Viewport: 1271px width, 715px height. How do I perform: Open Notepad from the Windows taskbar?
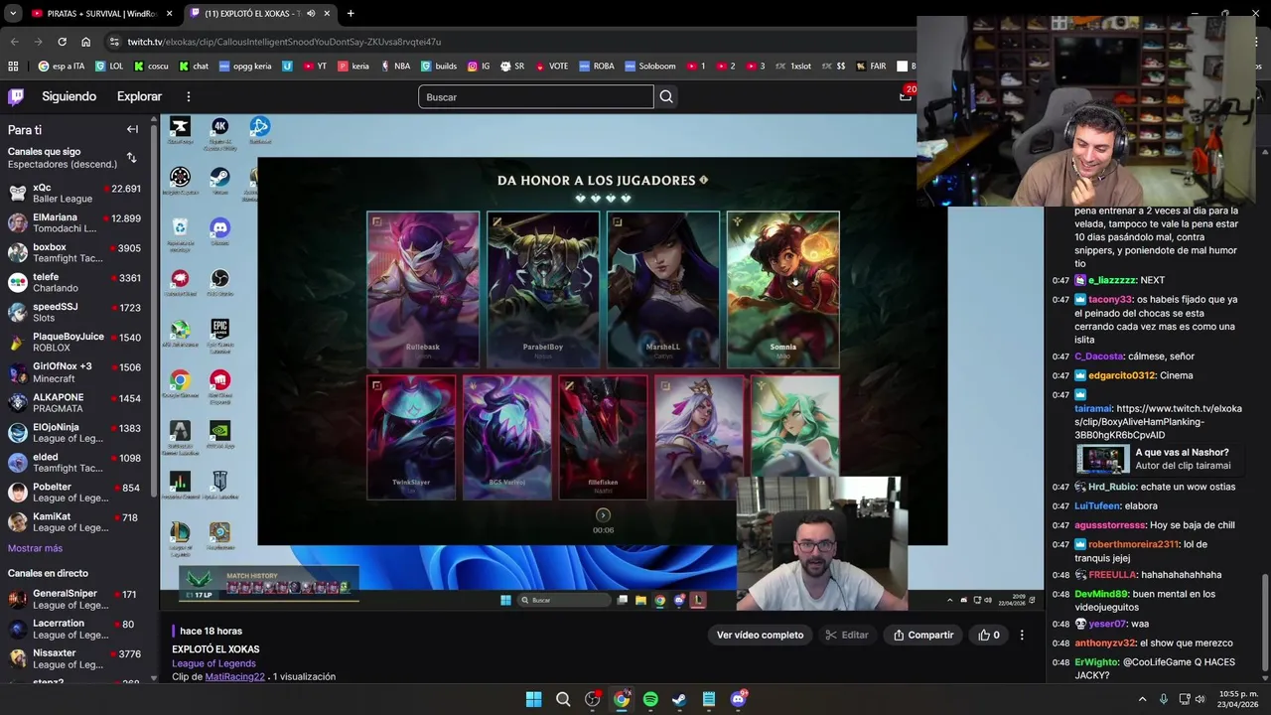(709, 699)
